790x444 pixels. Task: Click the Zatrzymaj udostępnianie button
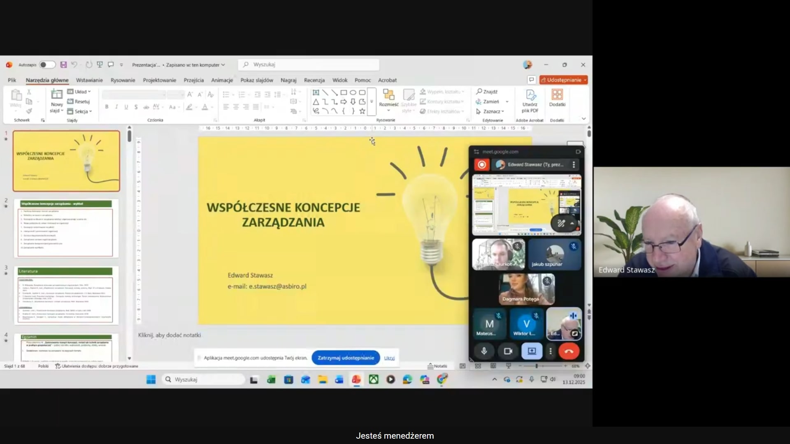point(346,358)
